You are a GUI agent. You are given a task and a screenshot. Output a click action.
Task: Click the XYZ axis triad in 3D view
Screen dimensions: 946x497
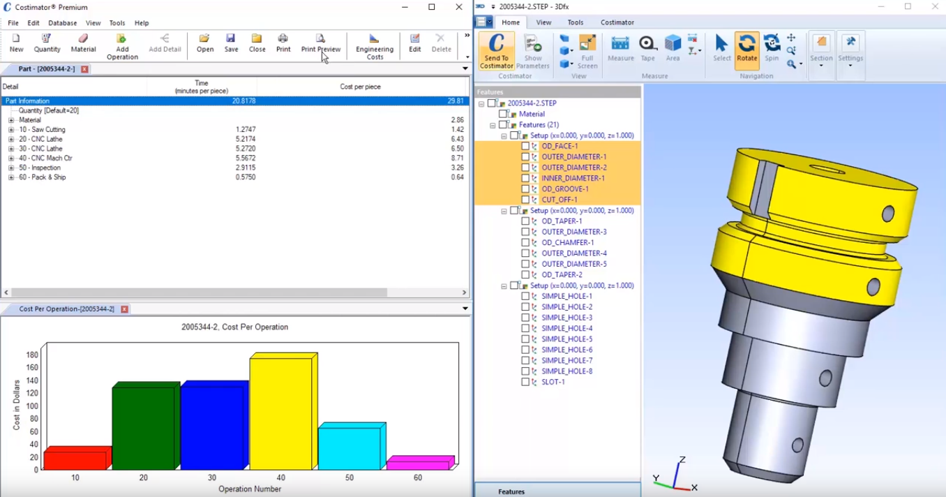point(675,476)
